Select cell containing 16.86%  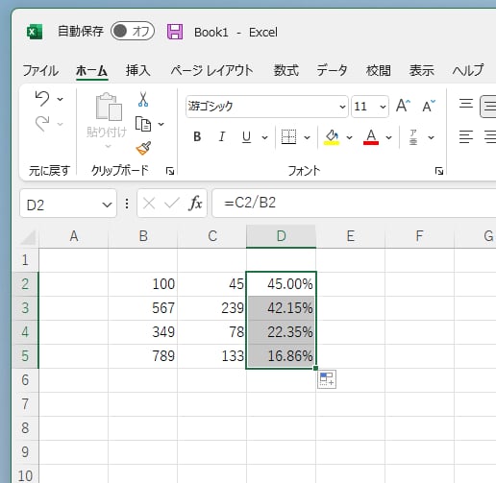[x=281, y=356]
